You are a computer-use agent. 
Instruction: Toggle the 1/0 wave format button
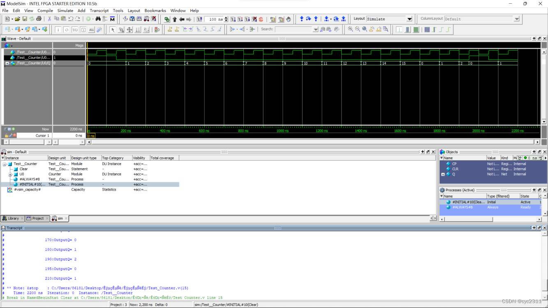[75, 30]
